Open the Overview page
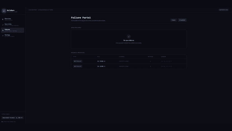 [13, 19]
